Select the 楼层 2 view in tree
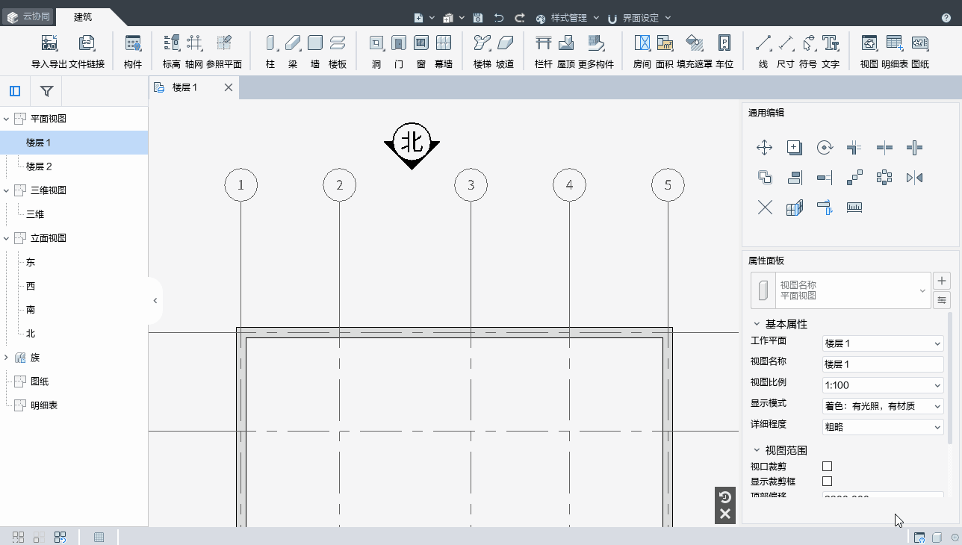The width and height of the screenshot is (962, 545). 39,166
